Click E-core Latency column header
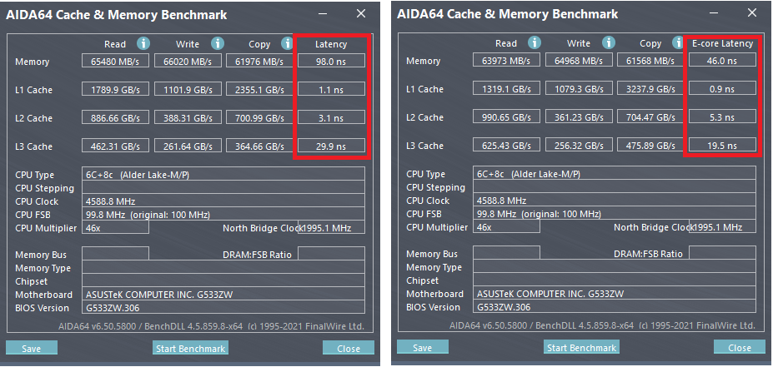This screenshot has height=367, width=773. 722,43
